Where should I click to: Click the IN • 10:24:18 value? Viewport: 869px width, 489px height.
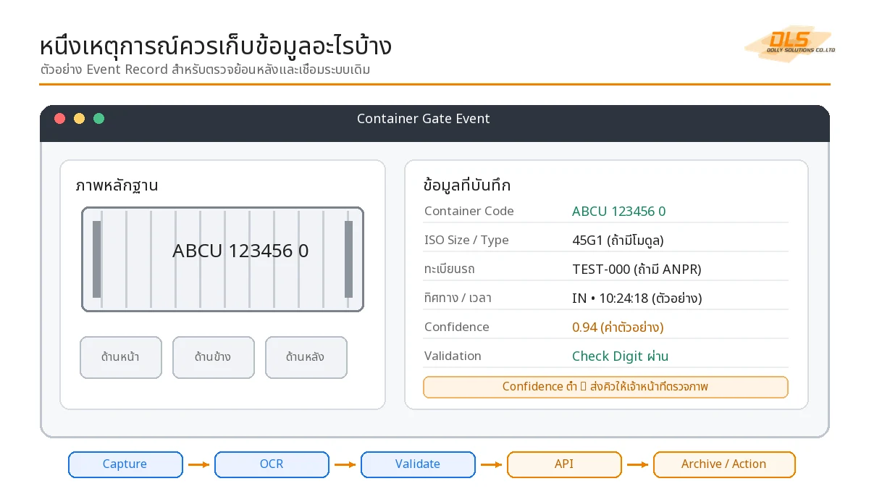point(637,298)
